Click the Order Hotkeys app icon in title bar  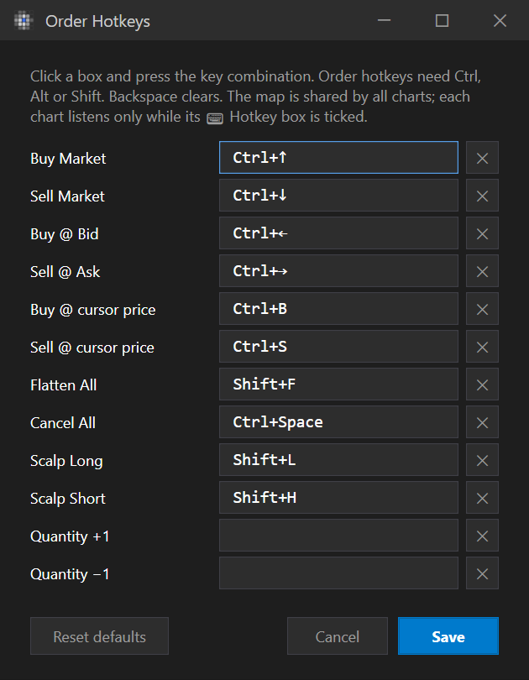point(24,20)
